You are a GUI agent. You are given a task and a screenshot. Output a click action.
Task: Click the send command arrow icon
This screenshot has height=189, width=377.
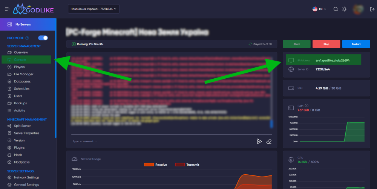click(259, 142)
